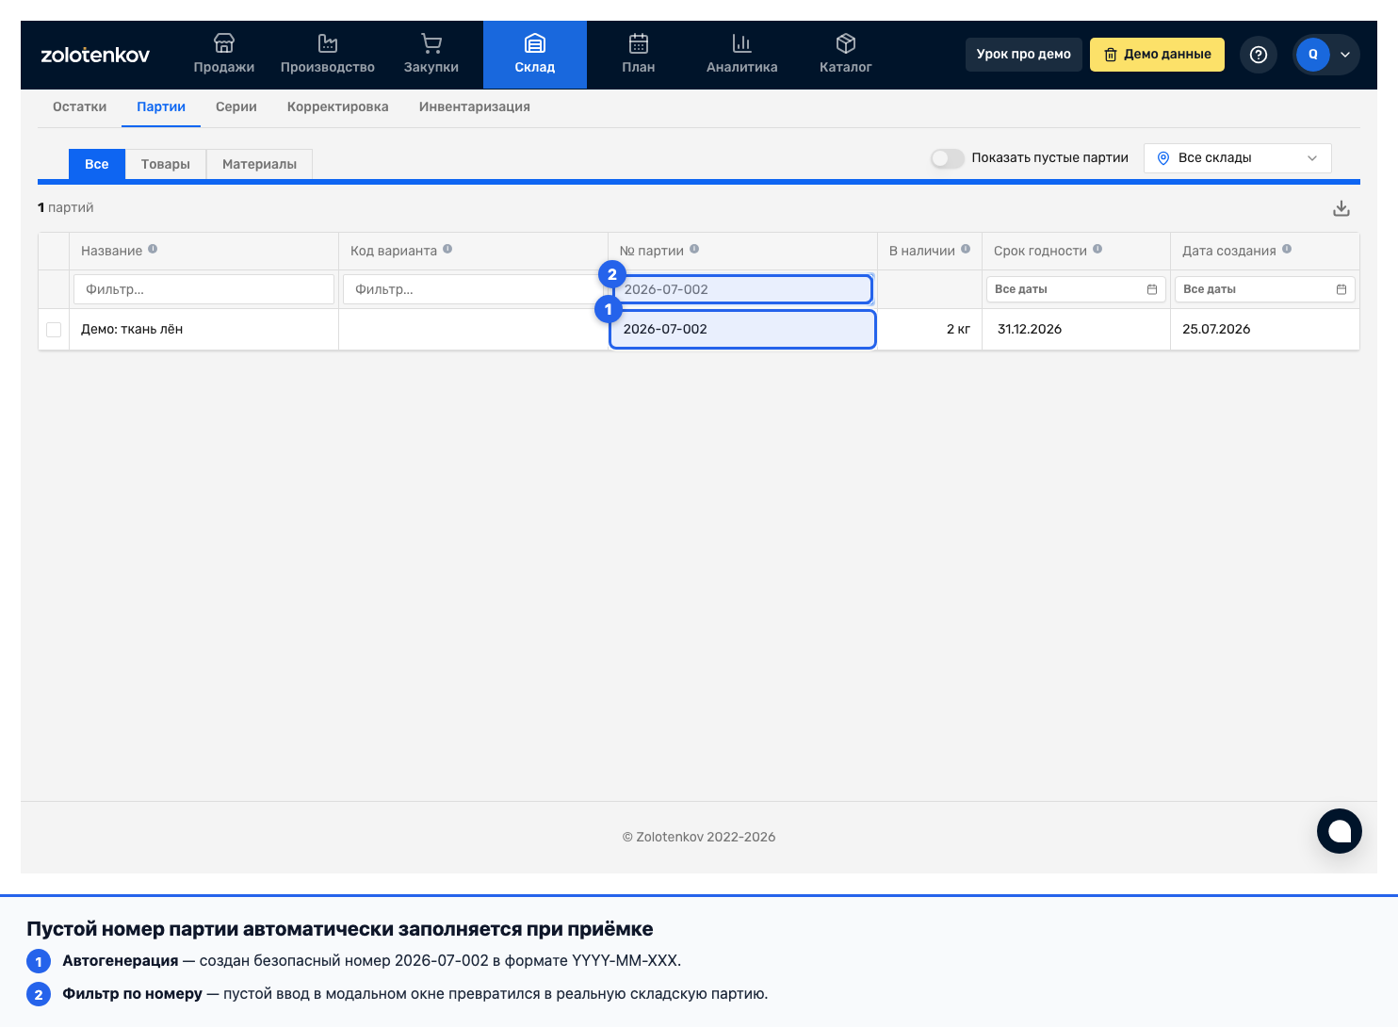Open the Производство factory icon
Viewport: 1398px width, 1028px height.
click(x=328, y=43)
